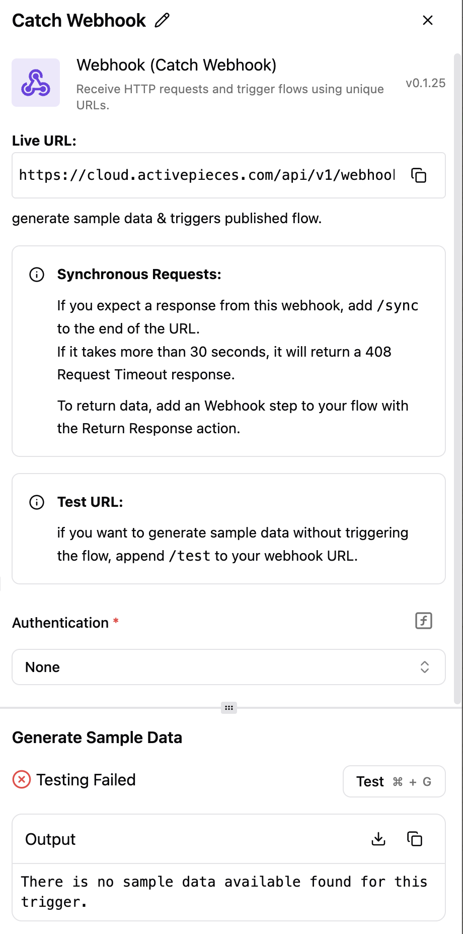Grab the panel resize handle

(x=229, y=708)
